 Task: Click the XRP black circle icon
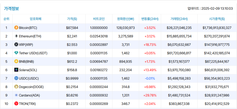pyautogui.click(x=16, y=45)
